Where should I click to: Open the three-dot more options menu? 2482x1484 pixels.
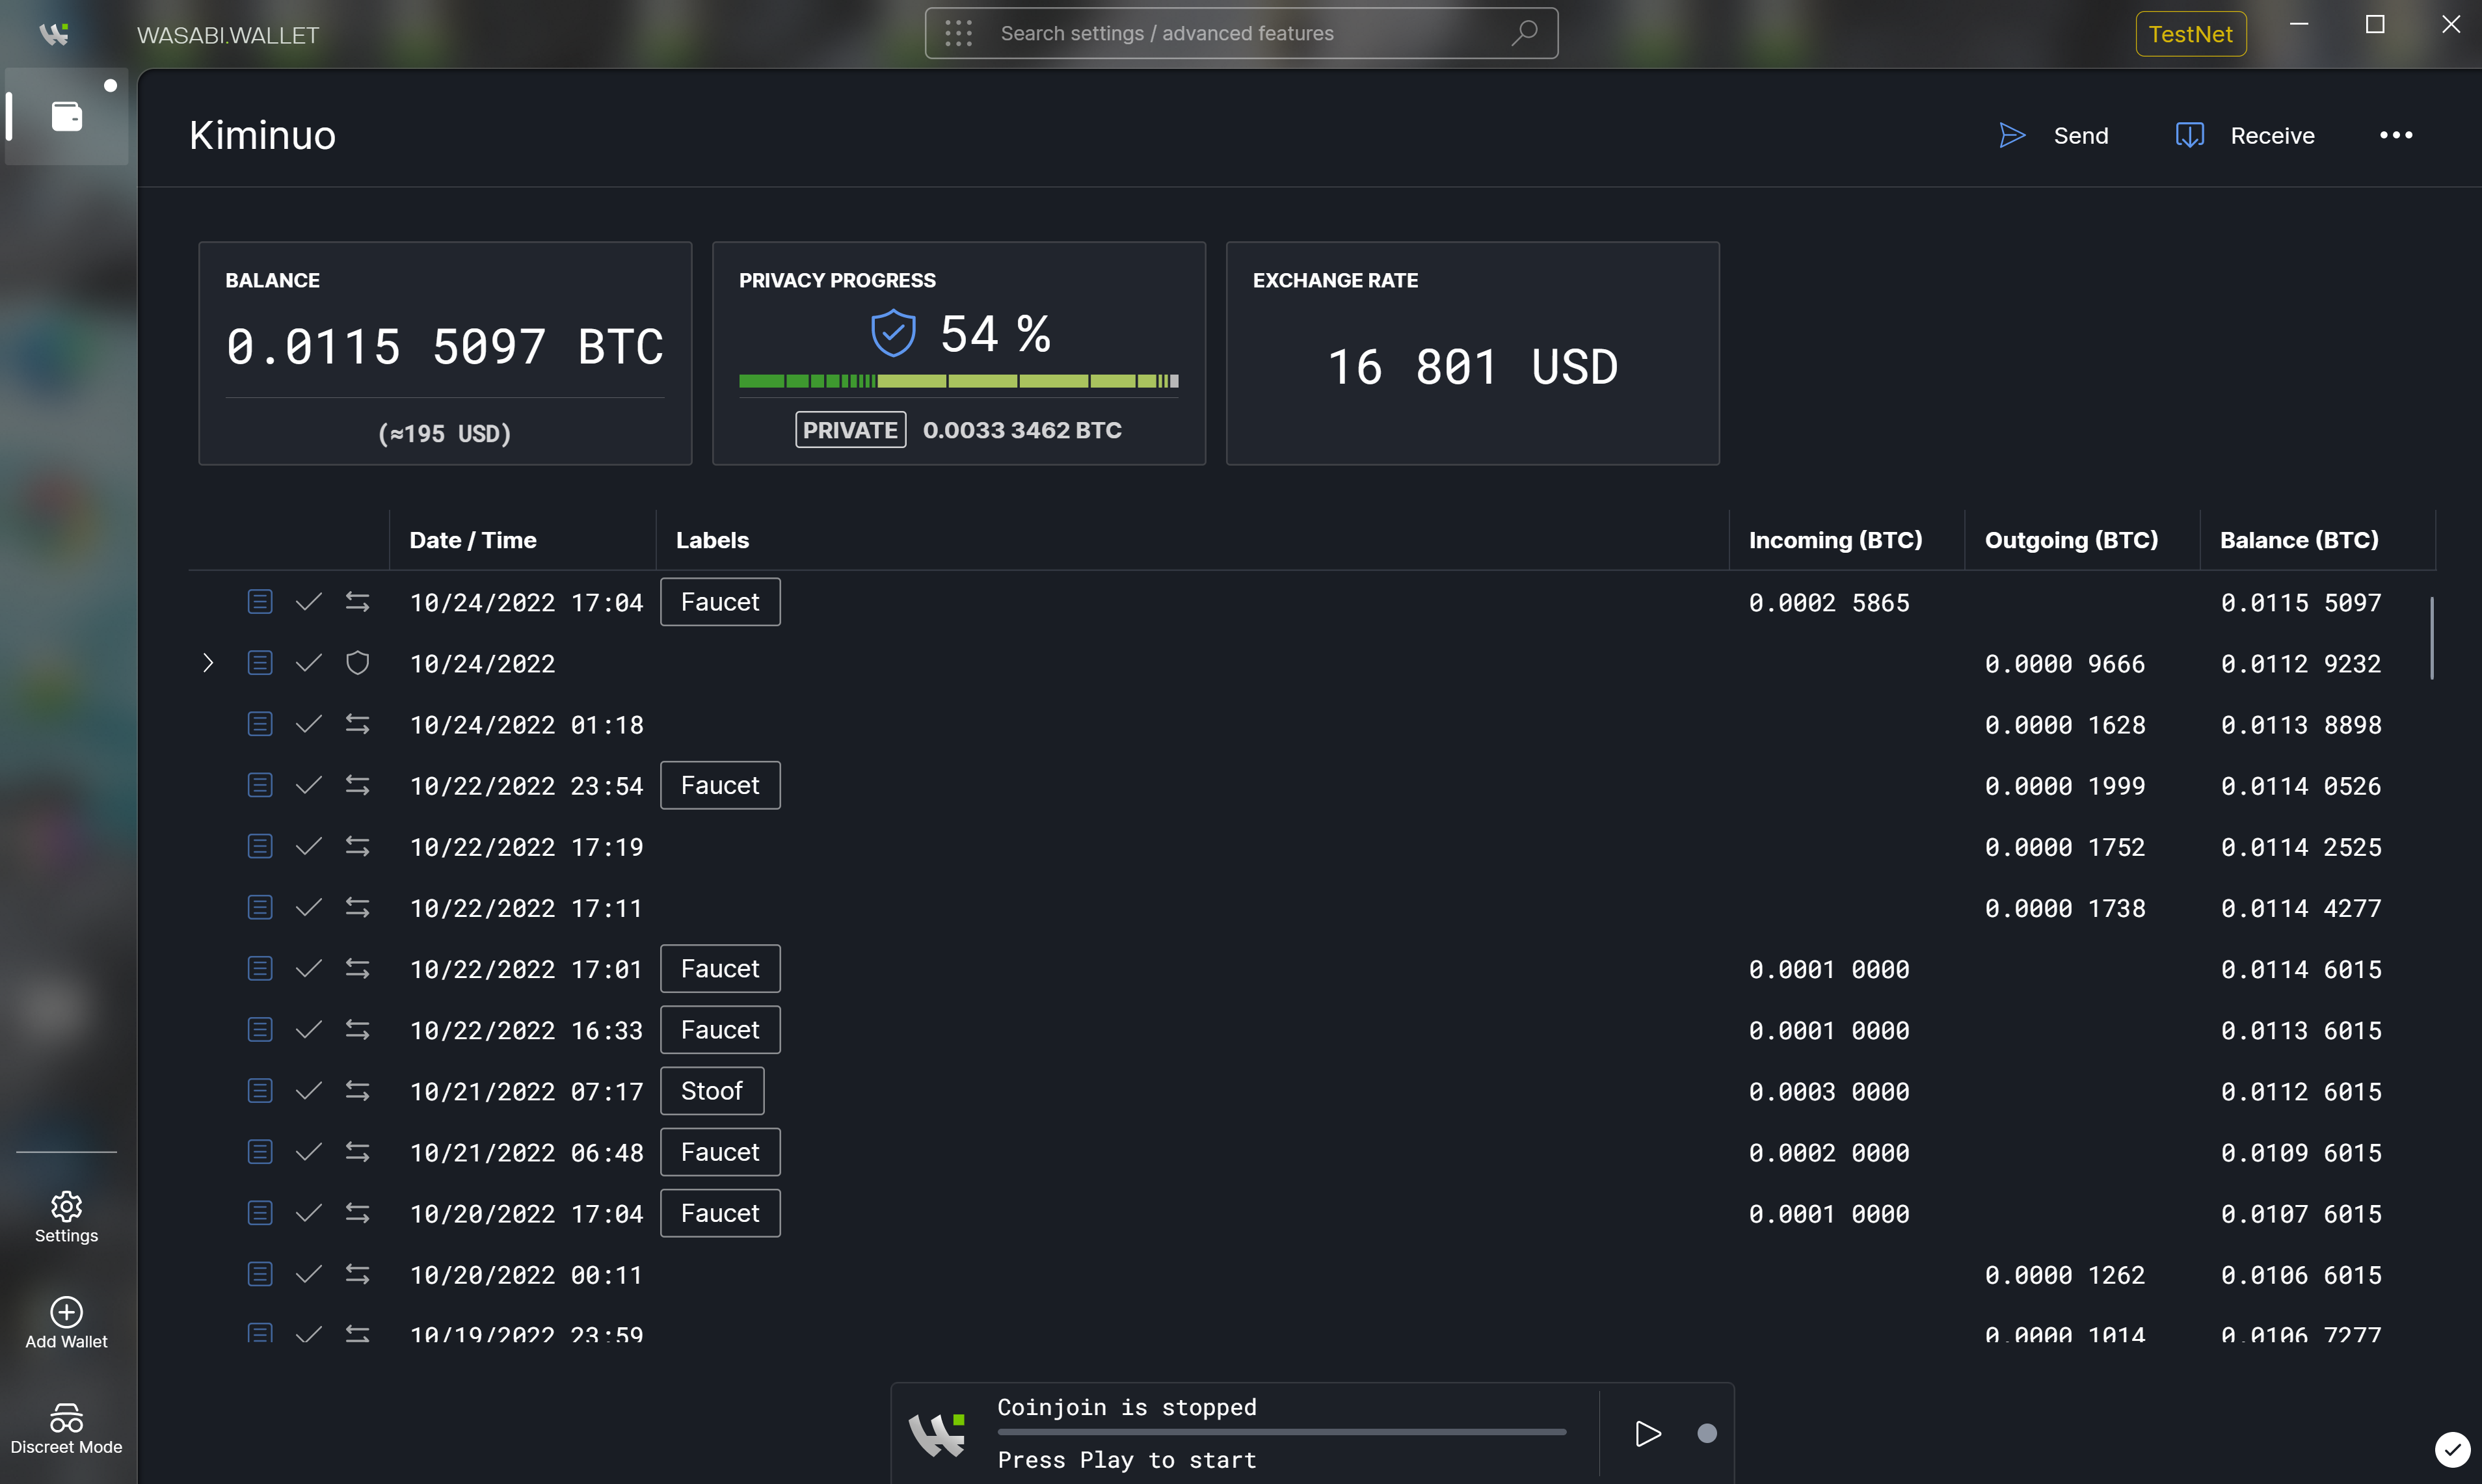click(2396, 135)
